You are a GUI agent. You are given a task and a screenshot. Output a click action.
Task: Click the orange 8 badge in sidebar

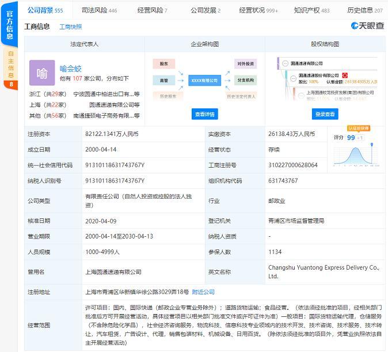click(x=11, y=85)
